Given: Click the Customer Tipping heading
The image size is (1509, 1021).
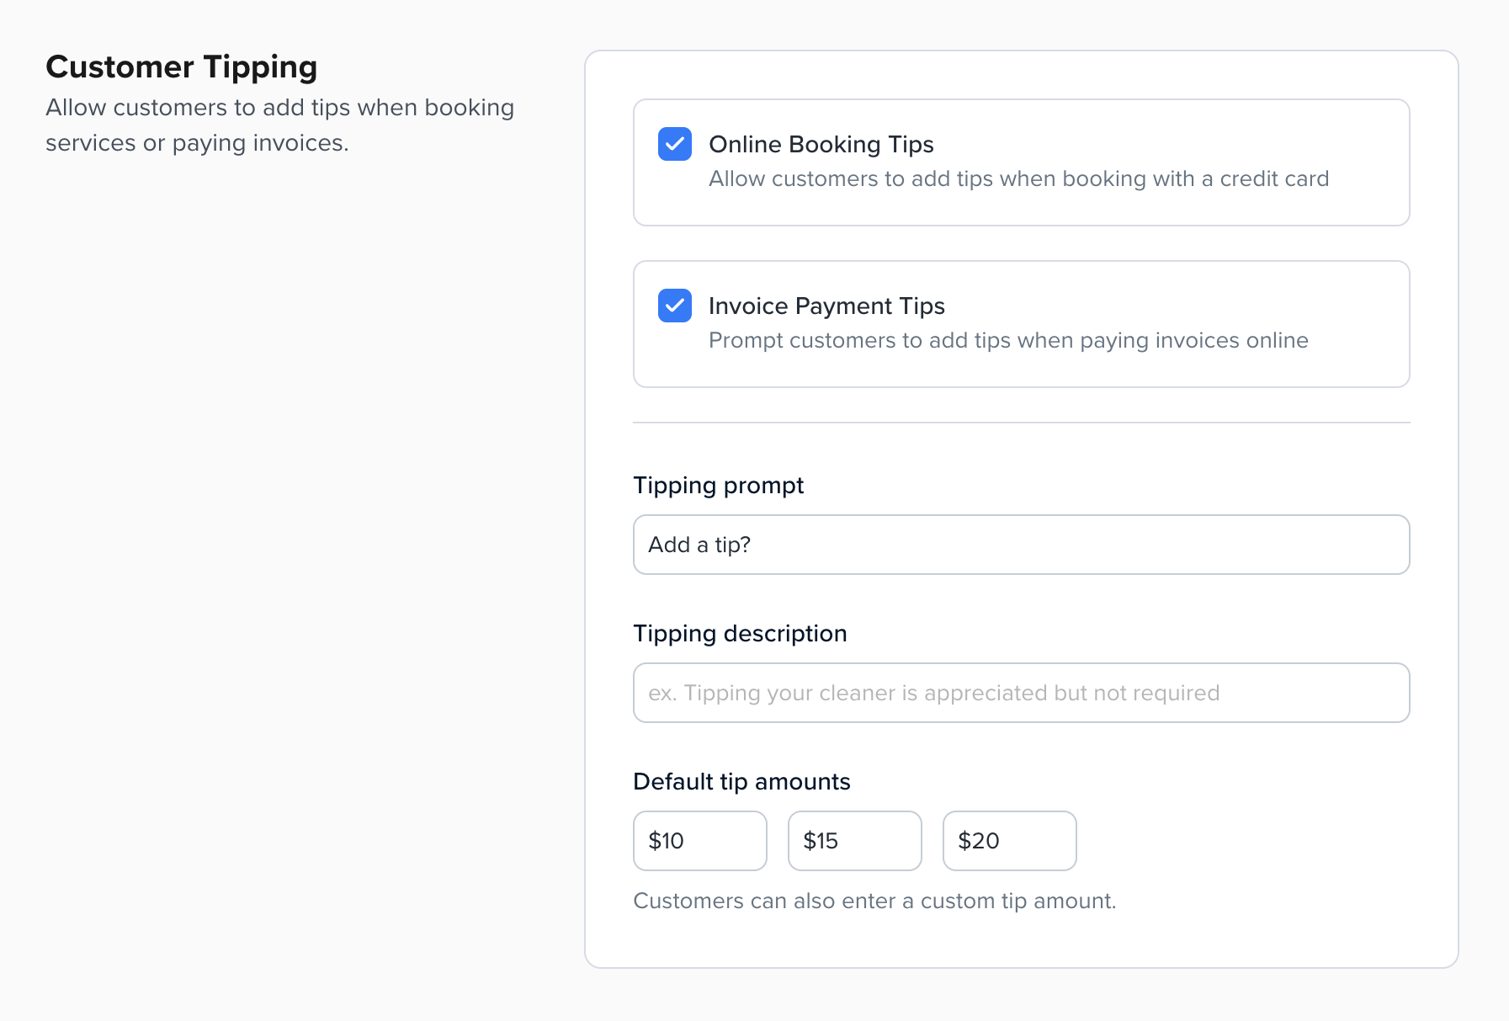Looking at the screenshot, I should (x=182, y=66).
